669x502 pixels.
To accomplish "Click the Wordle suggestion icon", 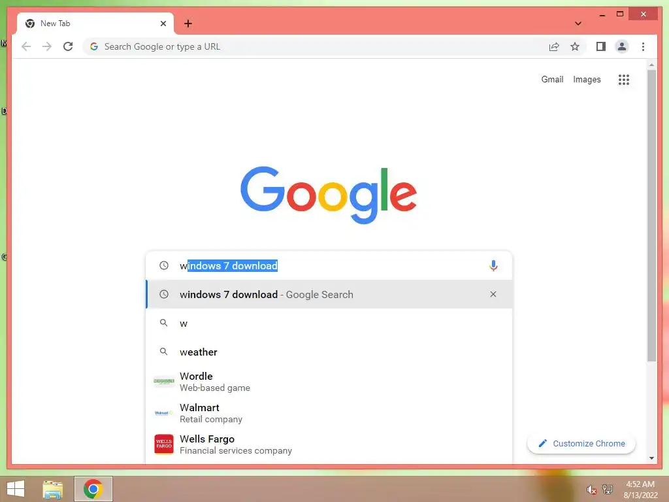I will pos(164,381).
